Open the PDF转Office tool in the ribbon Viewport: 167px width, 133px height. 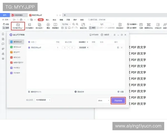18,26
